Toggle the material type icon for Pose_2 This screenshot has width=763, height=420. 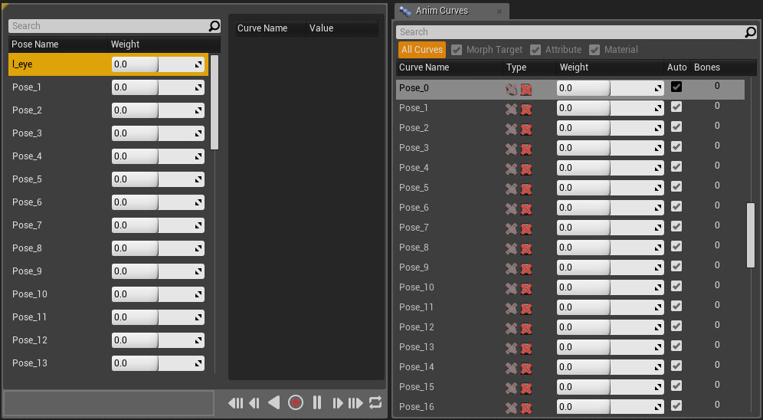526,129
